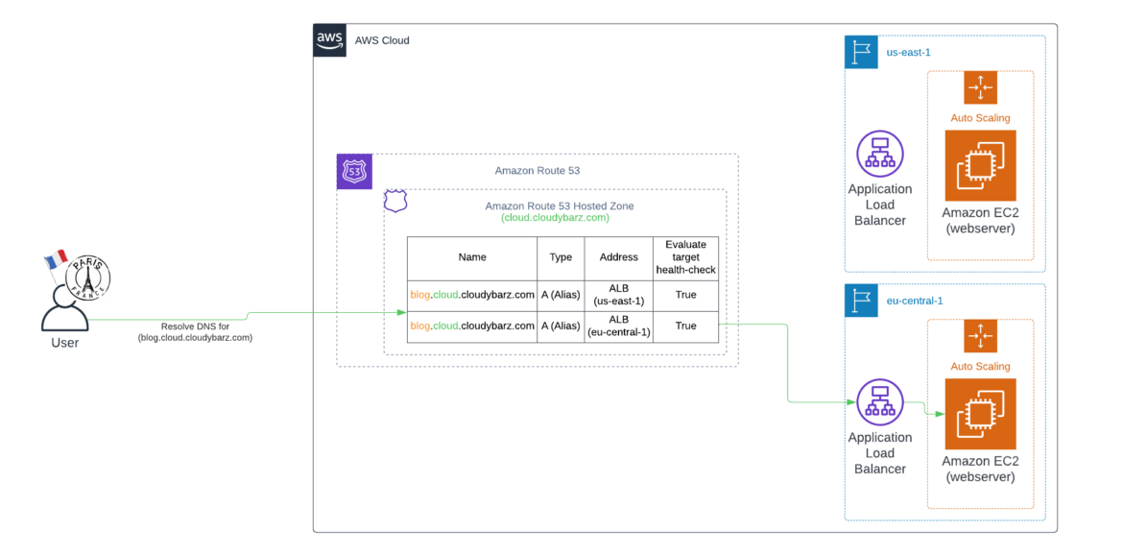Select the Amazon EC2 webserver icon in eu-central-1

point(980,414)
